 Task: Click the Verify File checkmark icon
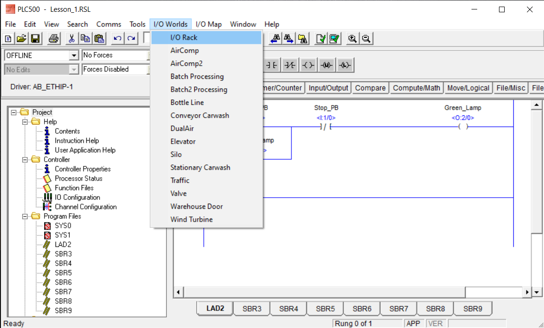(321, 38)
